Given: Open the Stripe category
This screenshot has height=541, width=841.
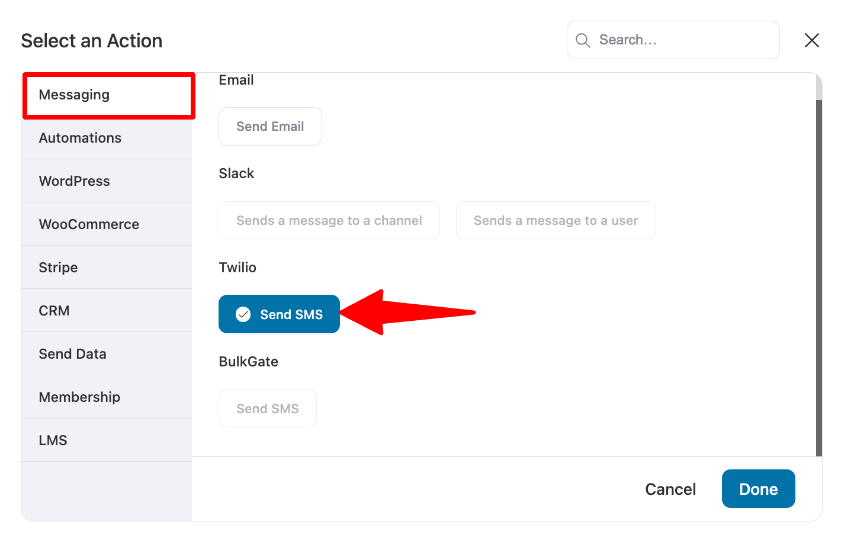Looking at the screenshot, I should (107, 268).
